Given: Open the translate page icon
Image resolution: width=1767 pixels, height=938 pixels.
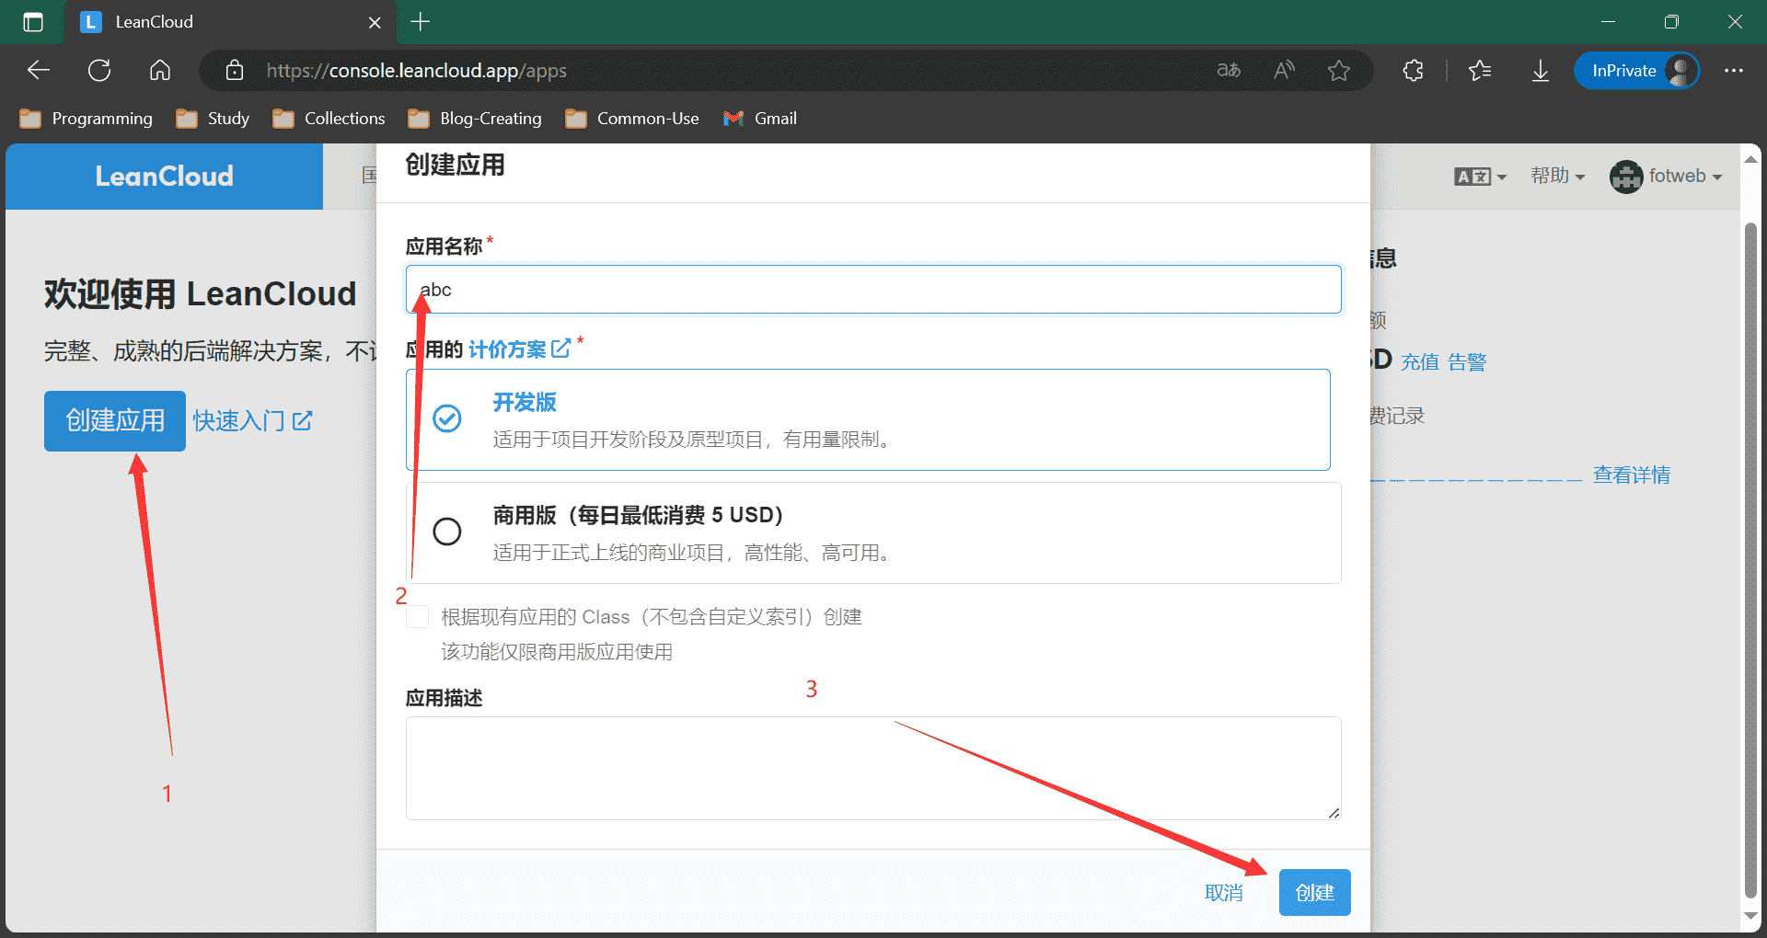Looking at the screenshot, I should pyautogui.click(x=1229, y=70).
